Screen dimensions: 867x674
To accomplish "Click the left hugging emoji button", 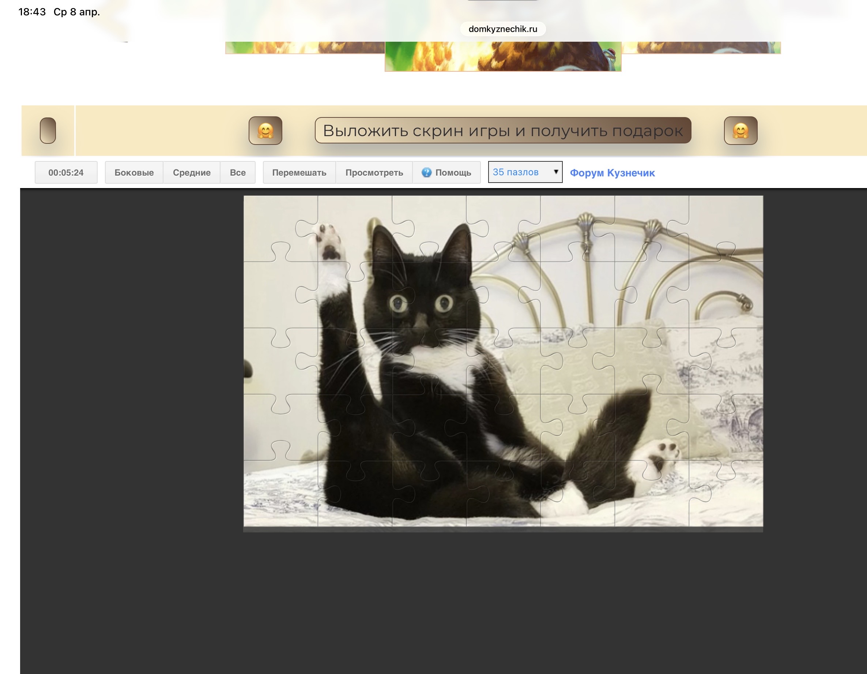I will coord(265,131).
